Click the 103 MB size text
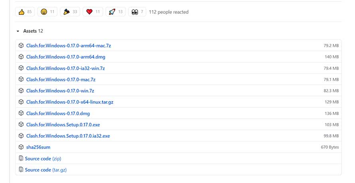 (332, 125)
